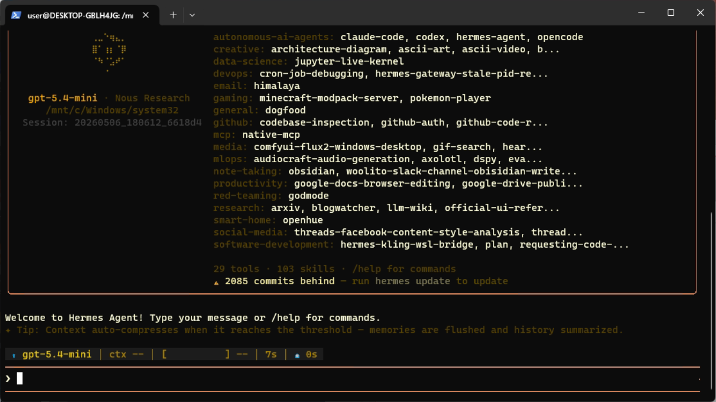Viewport: 716px width, 402px height.
Task: Open a new terminal tab
Action: (173, 15)
